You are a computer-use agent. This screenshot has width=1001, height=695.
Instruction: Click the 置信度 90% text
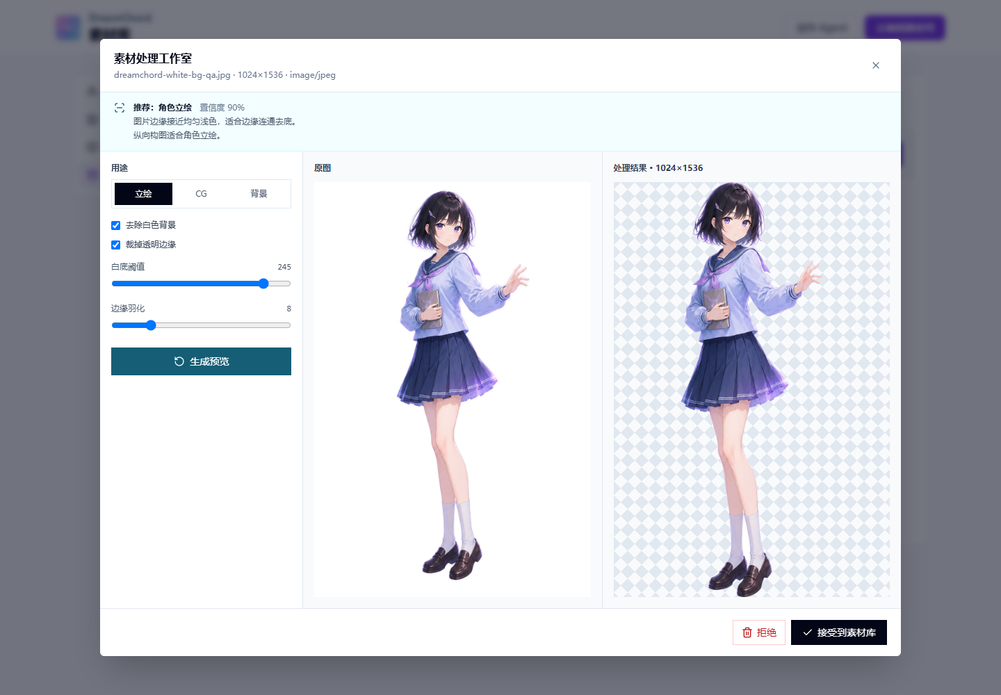(222, 108)
